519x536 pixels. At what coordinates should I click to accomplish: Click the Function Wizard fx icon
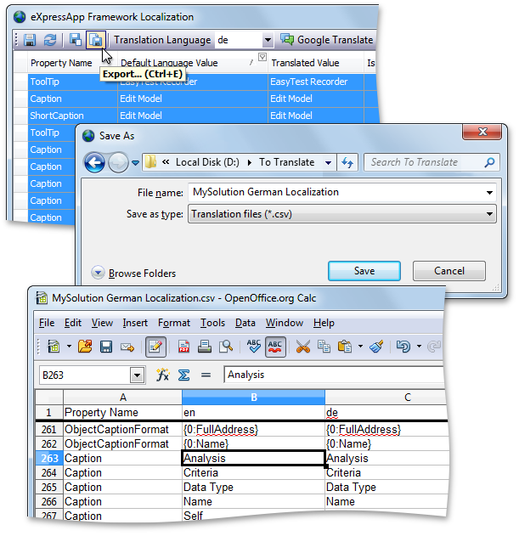[x=162, y=375]
